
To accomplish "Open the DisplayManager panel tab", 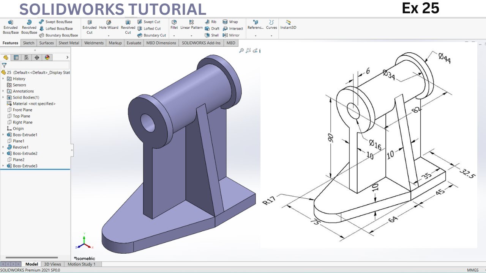I will [x=47, y=58].
